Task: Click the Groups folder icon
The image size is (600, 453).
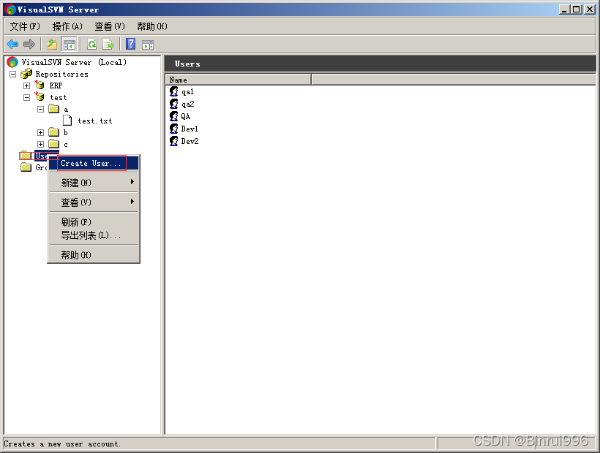Action: pyautogui.click(x=26, y=167)
